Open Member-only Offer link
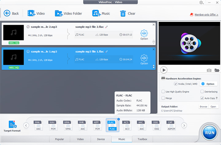221x145 pixels. coord(206,15)
